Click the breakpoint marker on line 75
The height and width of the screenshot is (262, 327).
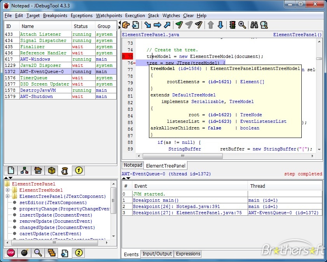tap(128, 56)
